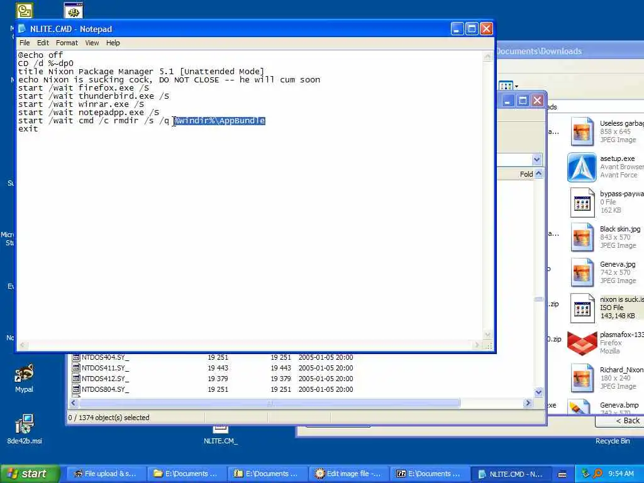The width and height of the screenshot is (644, 483).
Task: Select NTDOS404.SY_ file in 7-Zip list
Action: click(105, 357)
